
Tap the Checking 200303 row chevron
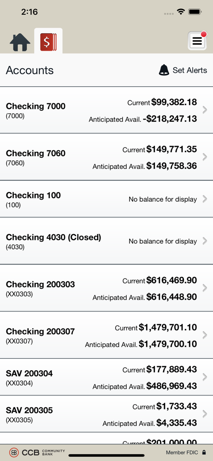(205, 288)
